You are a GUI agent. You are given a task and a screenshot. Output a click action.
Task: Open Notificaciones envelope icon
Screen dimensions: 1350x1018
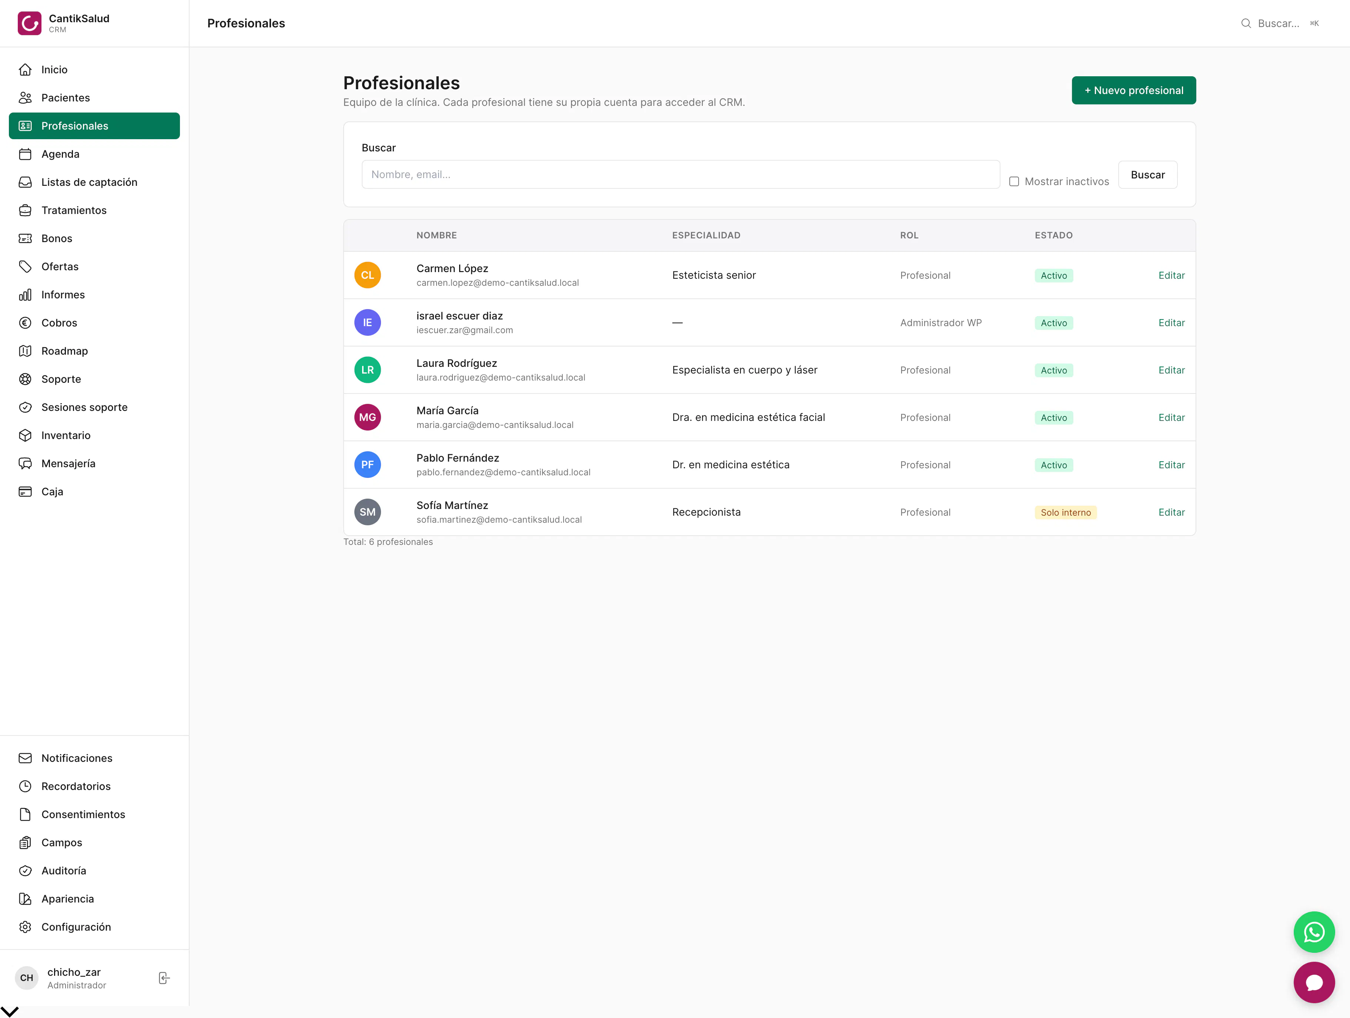coord(25,758)
